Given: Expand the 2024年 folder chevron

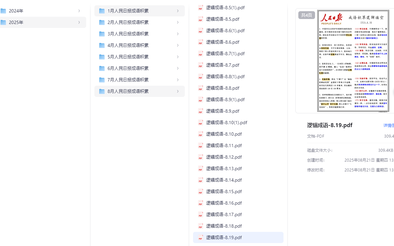Looking at the screenshot, I should point(79,11).
